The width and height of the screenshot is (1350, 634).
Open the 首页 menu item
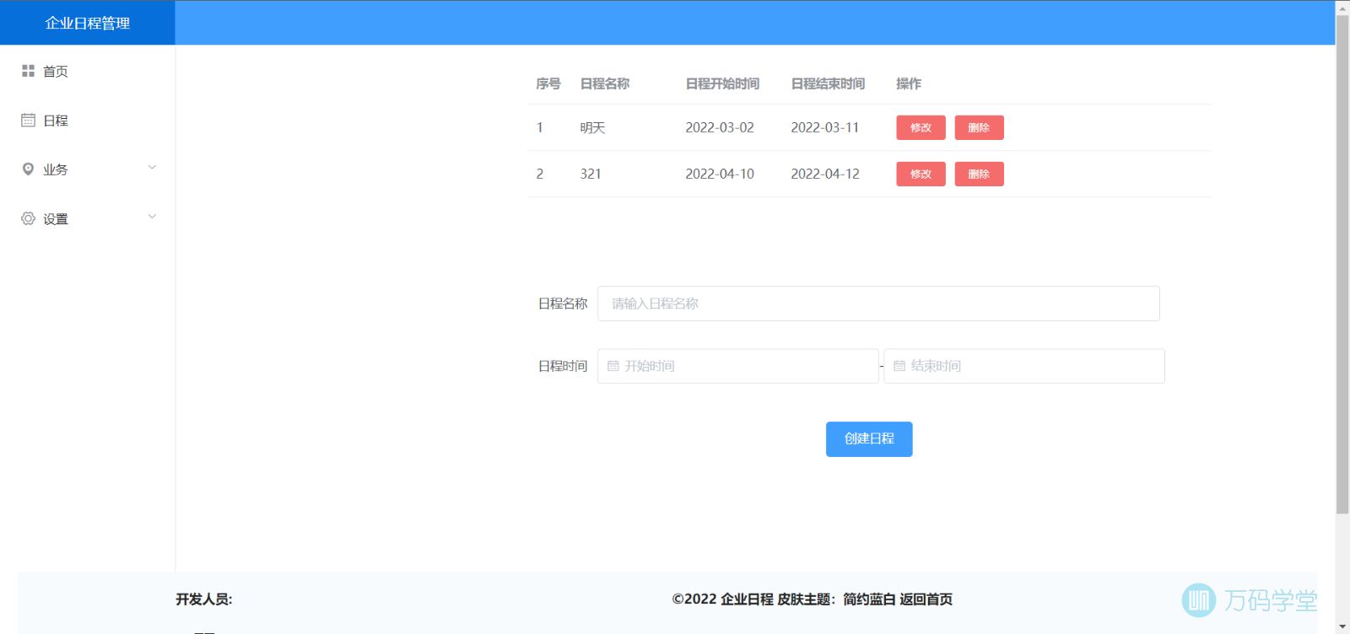click(x=56, y=72)
